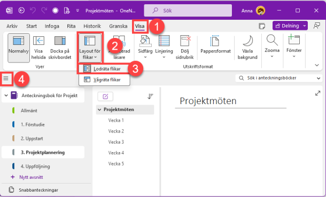Open the quick access toolbar customize arrow
The width and height of the screenshot is (326, 197).
(x=77, y=10)
